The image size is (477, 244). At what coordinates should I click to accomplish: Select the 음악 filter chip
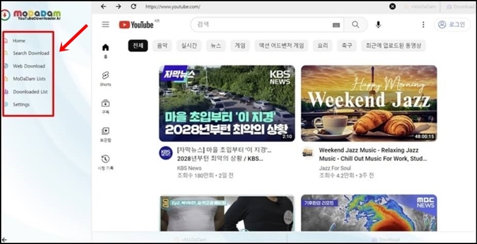(x=162, y=45)
